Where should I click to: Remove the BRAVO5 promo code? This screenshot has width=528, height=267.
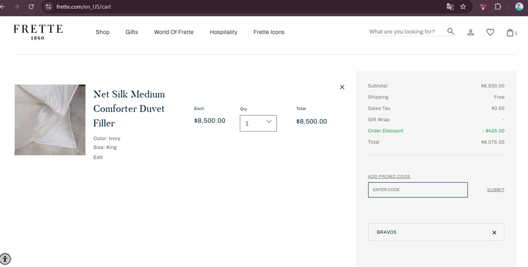[494, 233]
